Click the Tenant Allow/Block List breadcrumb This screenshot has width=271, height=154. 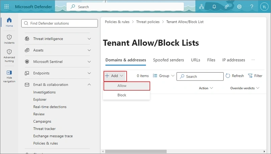coord(185,22)
